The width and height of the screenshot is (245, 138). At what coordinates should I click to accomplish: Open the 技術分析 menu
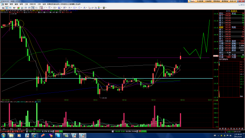pyautogui.click(x=33, y=4)
